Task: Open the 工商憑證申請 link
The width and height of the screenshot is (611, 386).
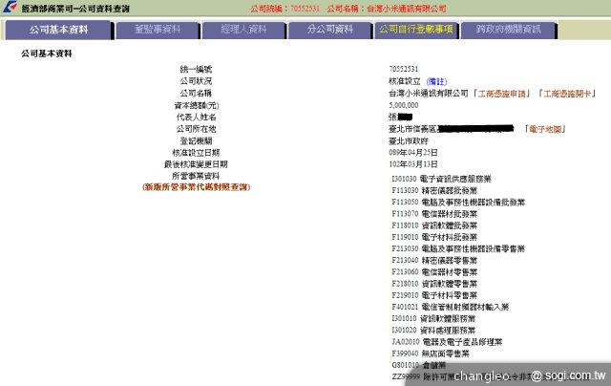Action: coord(501,94)
